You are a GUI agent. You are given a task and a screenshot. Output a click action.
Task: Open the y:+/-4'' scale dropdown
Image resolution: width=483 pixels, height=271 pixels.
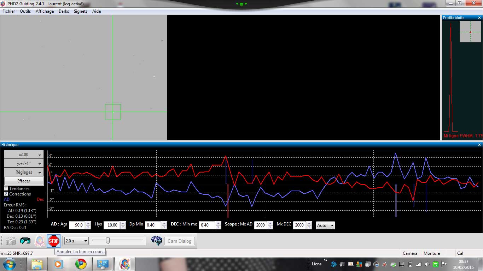point(24,163)
